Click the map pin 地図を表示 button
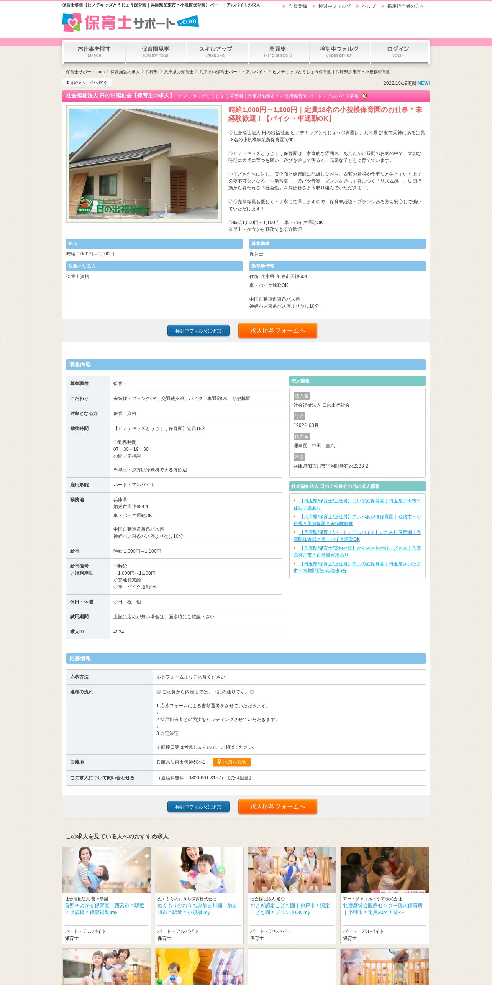Screen dimensions: 492x985 231,762
